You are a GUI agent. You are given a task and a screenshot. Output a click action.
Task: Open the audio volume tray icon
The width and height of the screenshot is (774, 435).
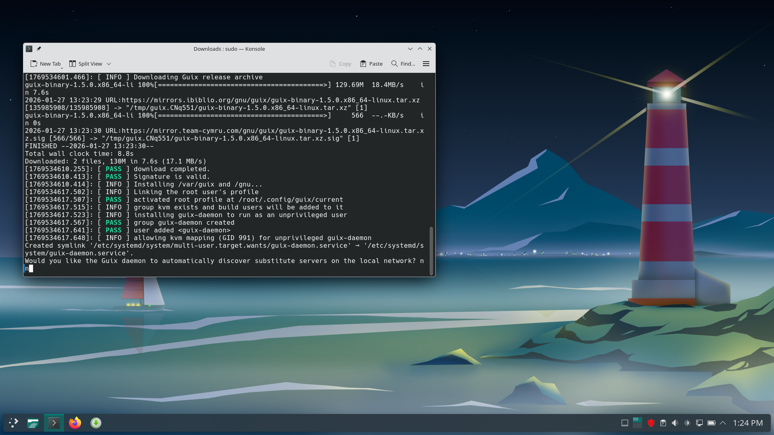pos(675,423)
